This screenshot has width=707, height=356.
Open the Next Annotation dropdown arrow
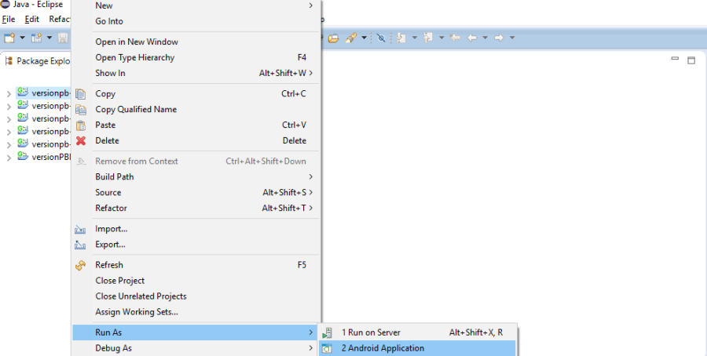point(414,38)
